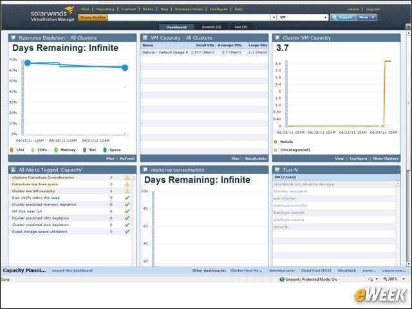Click the green check for Cluster predicted CPU depletion

coord(127,218)
